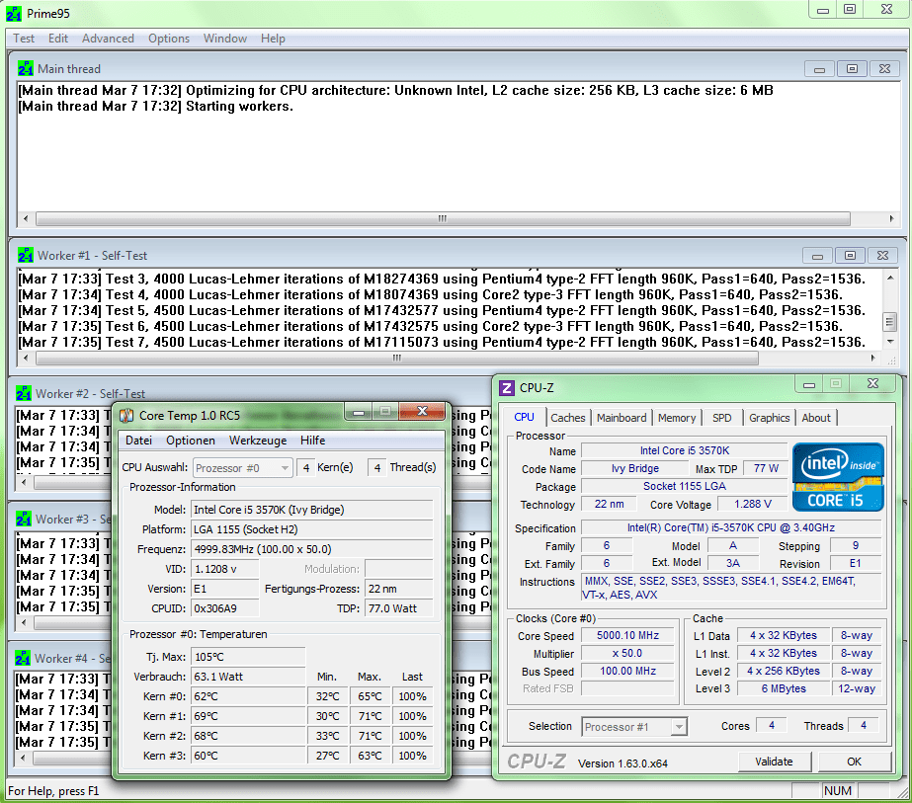This screenshot has height=803, width=912.
Task: Click the Main thread horizontal scrollbar thumb
Action: pyautogui.click(x=443, y=218)
